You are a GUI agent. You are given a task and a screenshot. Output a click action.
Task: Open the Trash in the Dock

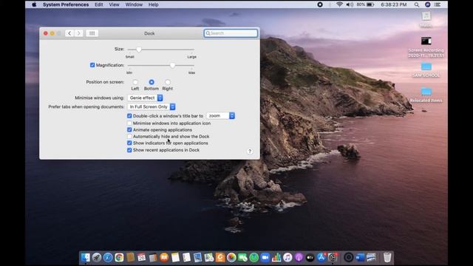tap(387, 257)
